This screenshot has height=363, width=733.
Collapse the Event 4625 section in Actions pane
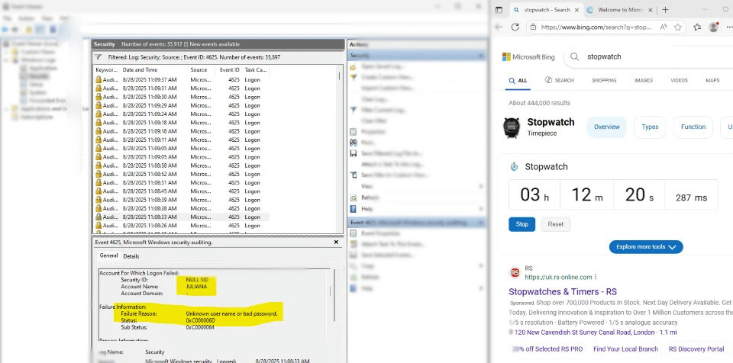click(x=481, y=223)
